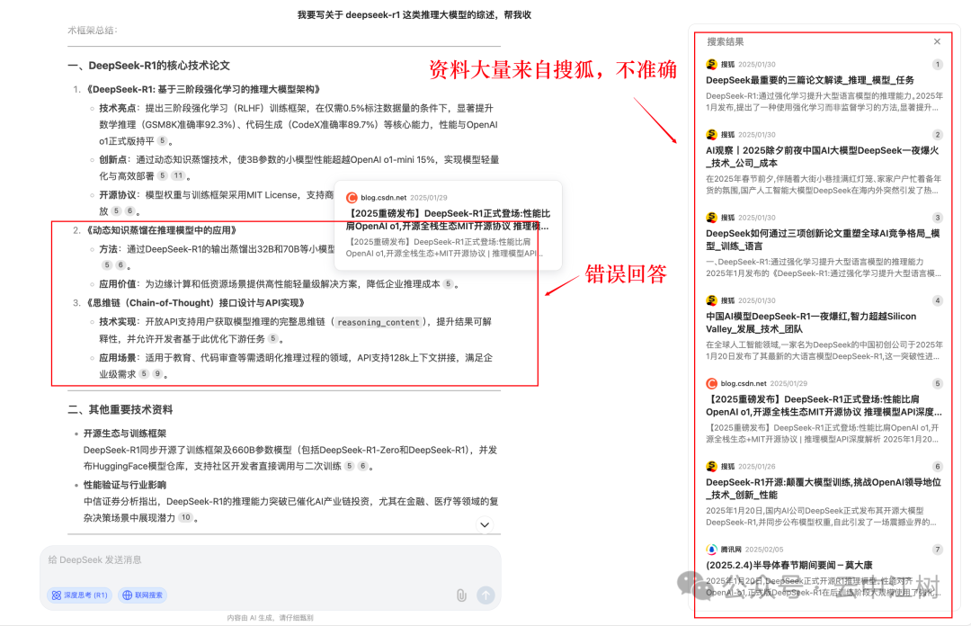Screen dimensions: 971x626
Task: Click the scroll-to-bottom chevron button
Action: (485, 525)
